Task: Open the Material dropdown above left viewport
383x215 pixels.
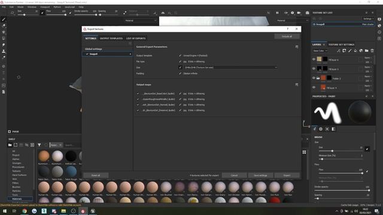Action: click(141, 20)
